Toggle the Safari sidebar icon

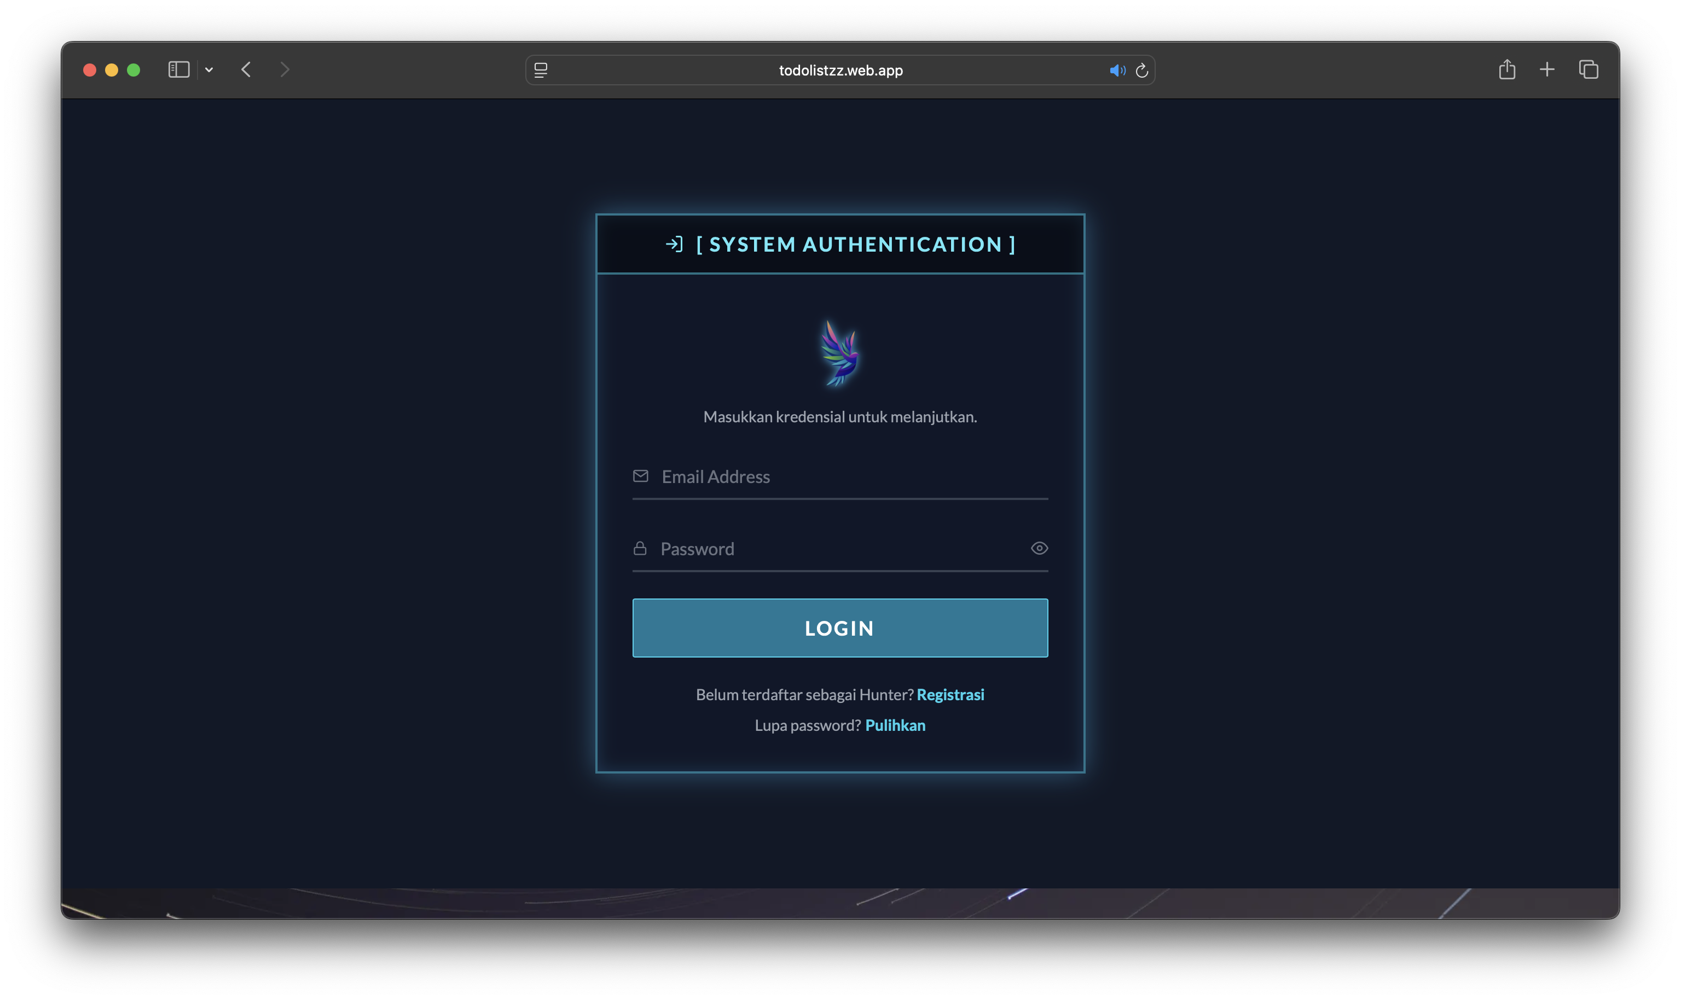pyautogui.click(x=178, y=69)
